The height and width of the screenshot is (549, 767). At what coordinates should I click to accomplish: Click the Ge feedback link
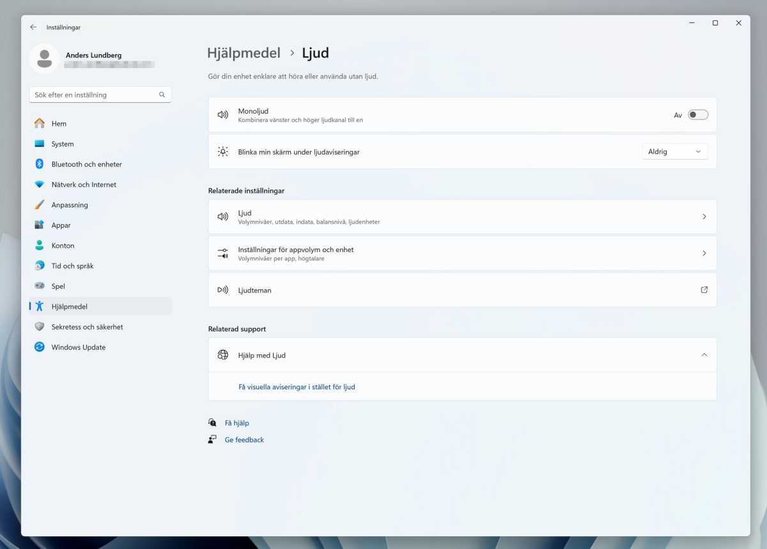244,440
